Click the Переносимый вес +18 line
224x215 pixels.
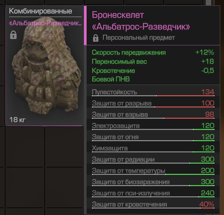point(153,62)
